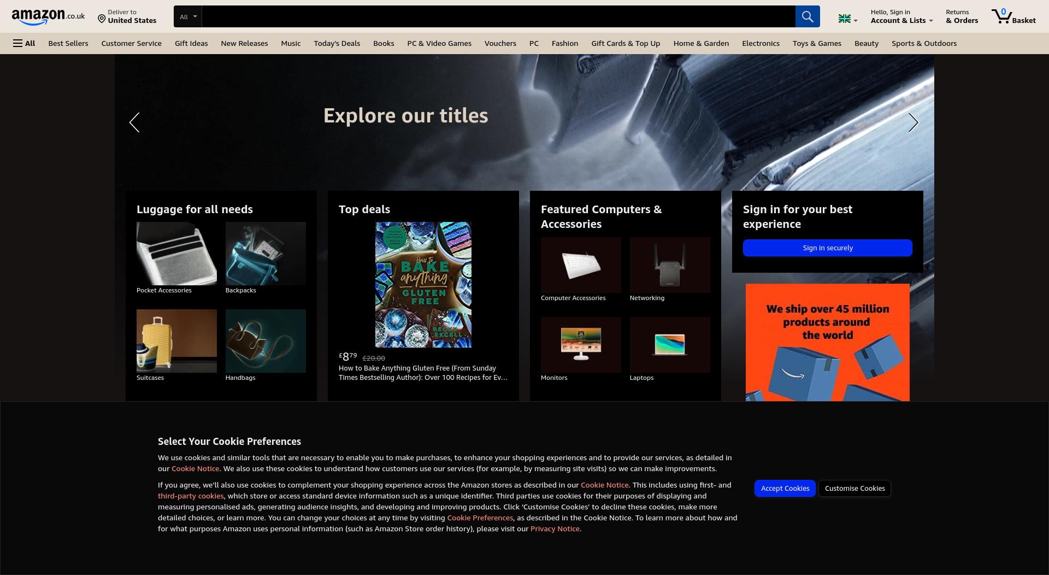Open Today's Deals nav item

click(x=337, y=43)
